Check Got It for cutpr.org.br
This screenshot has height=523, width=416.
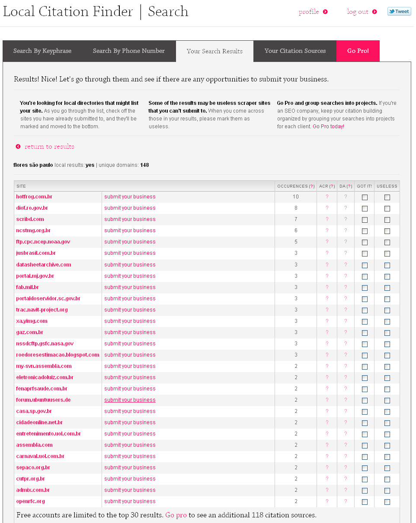(x=365, y=479)
